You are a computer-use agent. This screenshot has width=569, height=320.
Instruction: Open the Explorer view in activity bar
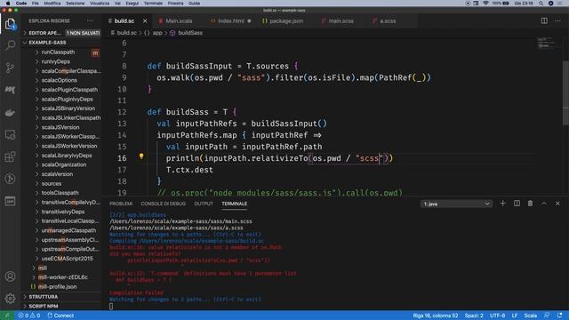tap(10, 24)
